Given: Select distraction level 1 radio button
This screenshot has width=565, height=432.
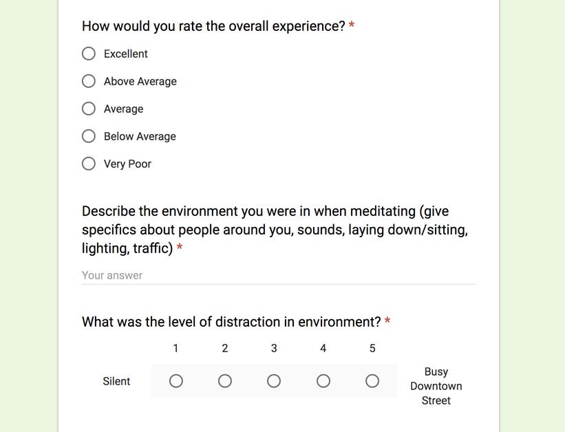Looking at the screenshot, I should [x=176, y=381].
